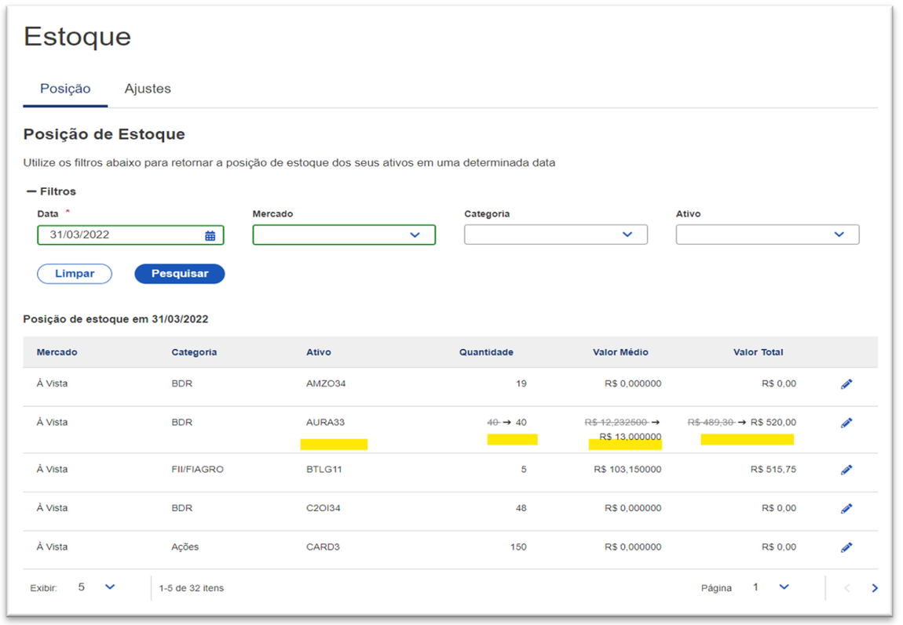
Task: Click the edit pencil for AURA33
Action: (x=846, y=423)
